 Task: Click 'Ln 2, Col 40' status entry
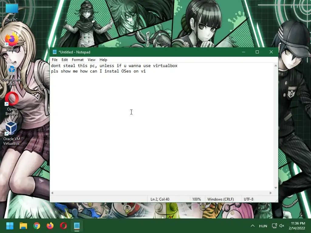click(x=160, y=199)
